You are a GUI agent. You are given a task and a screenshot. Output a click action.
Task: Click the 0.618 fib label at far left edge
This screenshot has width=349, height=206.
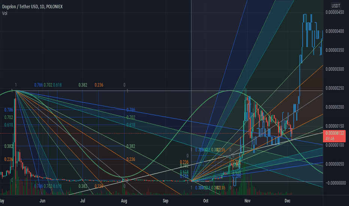(x=9, y=125)
